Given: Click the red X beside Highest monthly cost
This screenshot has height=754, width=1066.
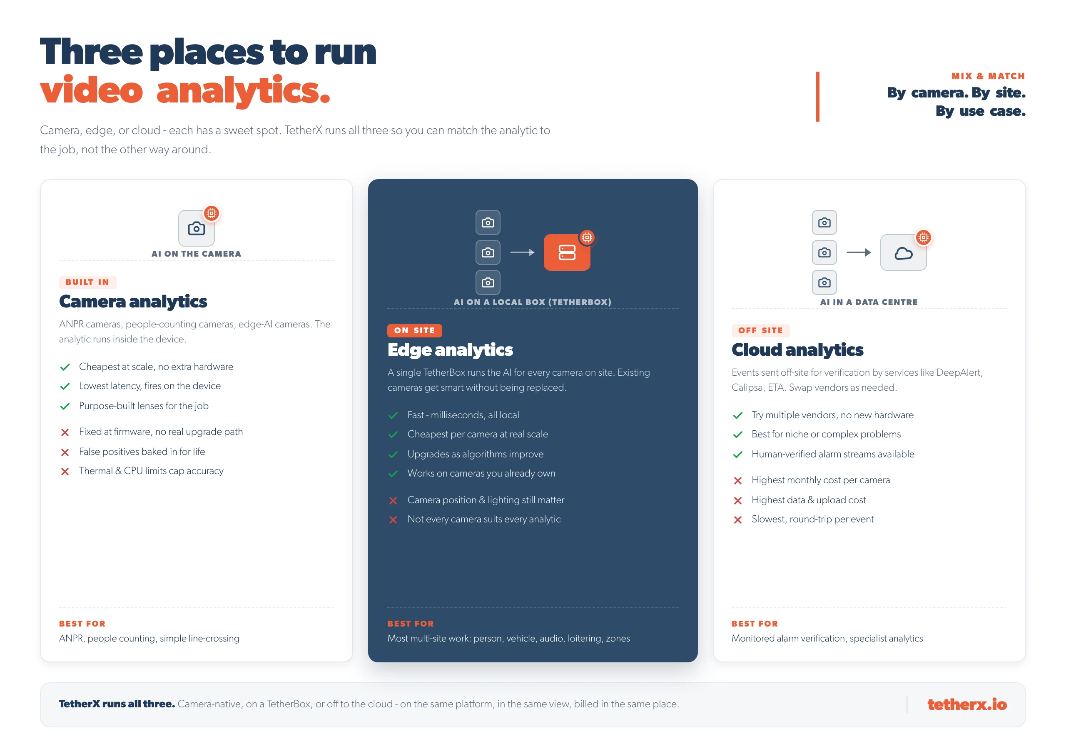Looking at the screenshot, I should click(x=738, y=480).
